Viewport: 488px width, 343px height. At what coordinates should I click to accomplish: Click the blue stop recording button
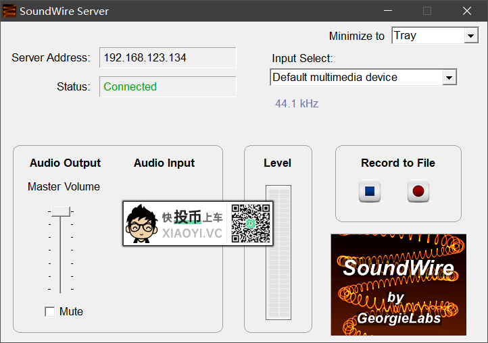[x=370, y=192]
